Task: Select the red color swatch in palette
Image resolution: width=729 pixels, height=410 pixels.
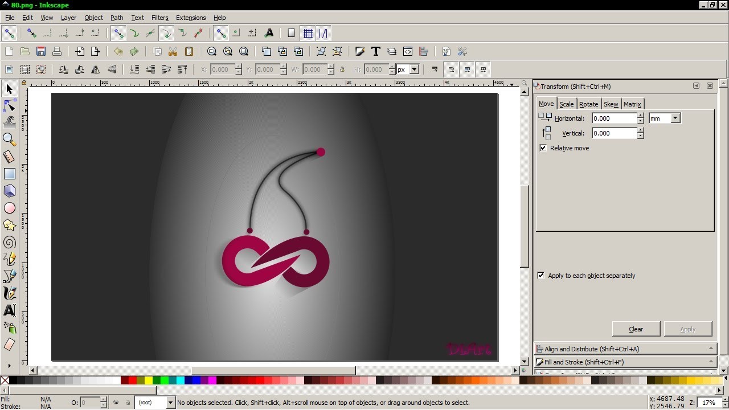Action: pyautogui.click(x=133, y=380)
